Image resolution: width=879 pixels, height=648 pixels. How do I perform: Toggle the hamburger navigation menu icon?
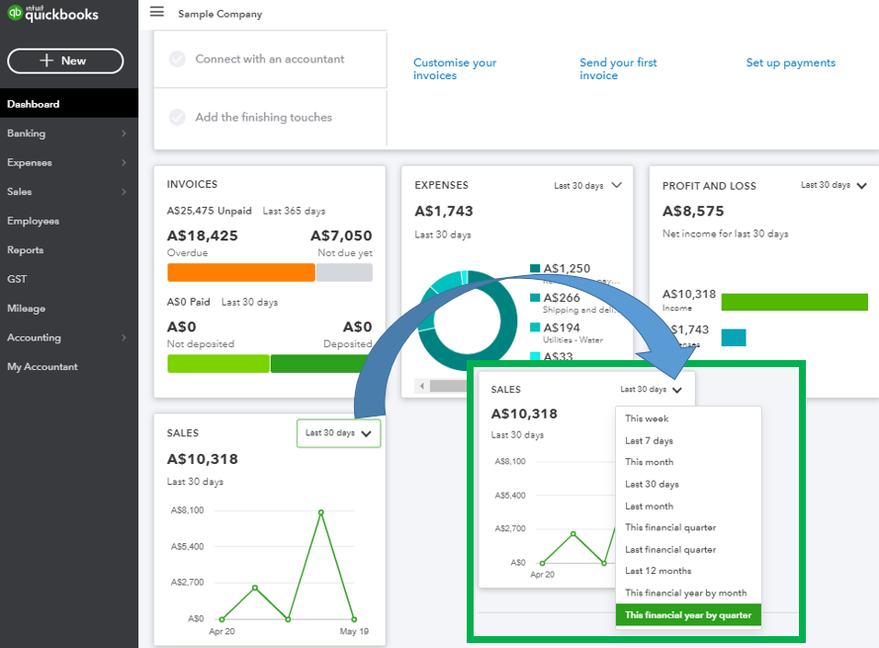157,12
